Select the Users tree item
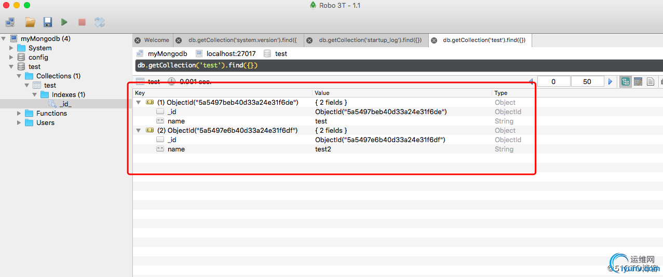The image size is (663, 277). click(x=45, y=122)
